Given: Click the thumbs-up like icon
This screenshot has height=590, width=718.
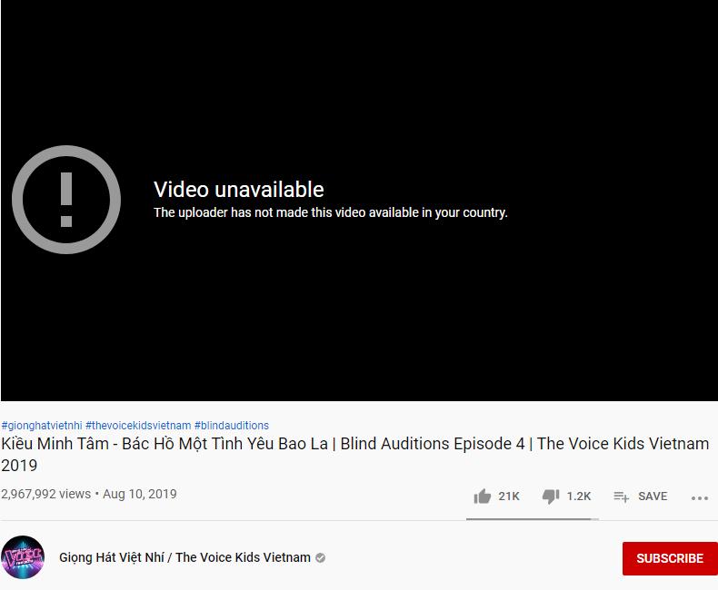Looking at the screenshot, I should [483, 497].
